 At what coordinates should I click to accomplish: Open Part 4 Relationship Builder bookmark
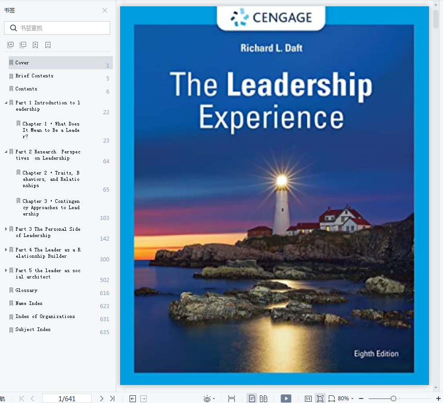(x=48, y=253)
